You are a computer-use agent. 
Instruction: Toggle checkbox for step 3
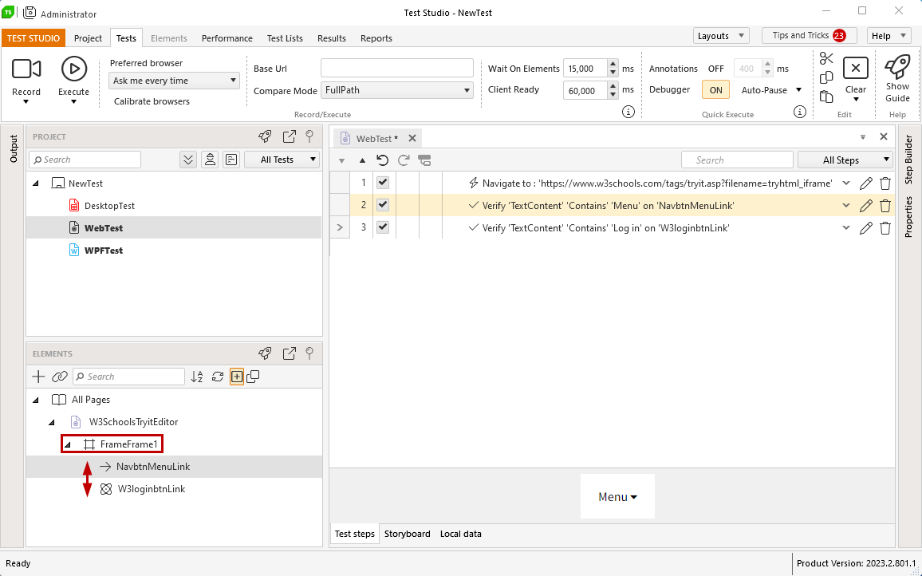[x=383, y=227]
